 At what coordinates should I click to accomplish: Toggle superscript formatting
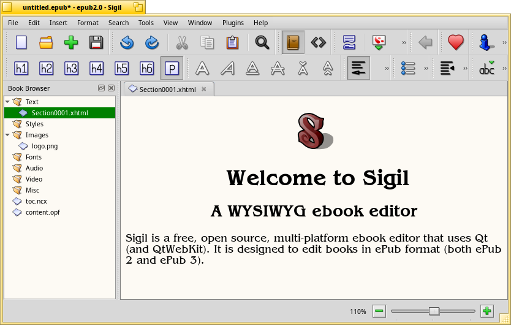tap(328, 69)
